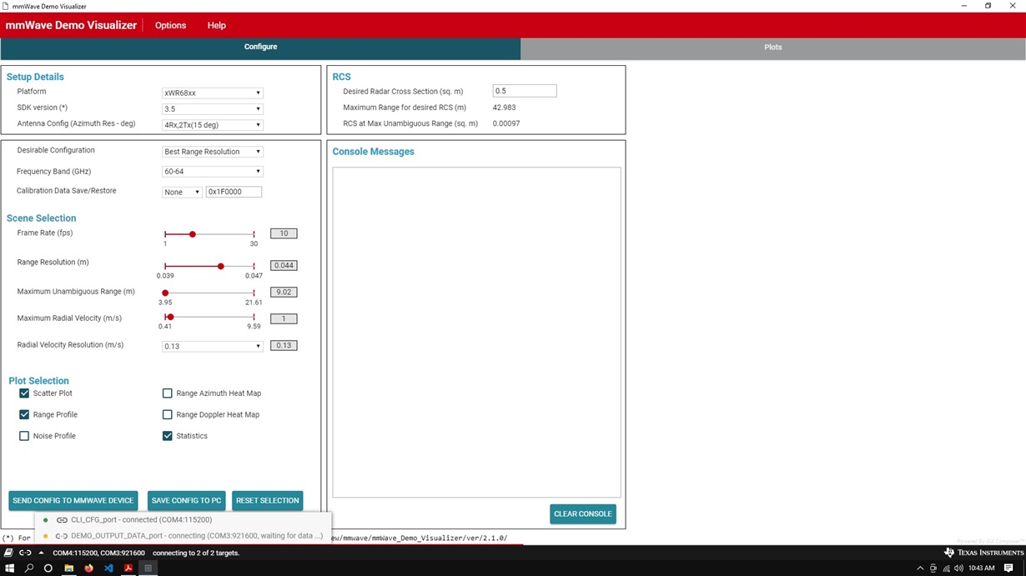Click Maximum Range value 42.983
Image resolution: width=1026 pixels, height=576 pixels.
click(505, 108)
